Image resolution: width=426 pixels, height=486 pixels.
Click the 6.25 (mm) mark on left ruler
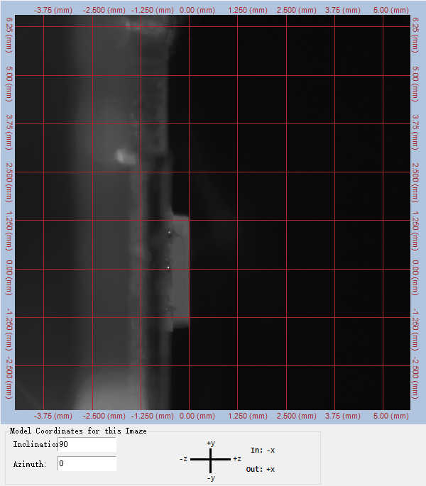coord(9,31)
